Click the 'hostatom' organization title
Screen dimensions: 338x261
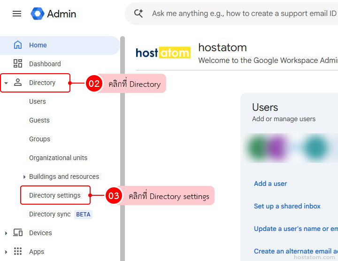point(223,47)
